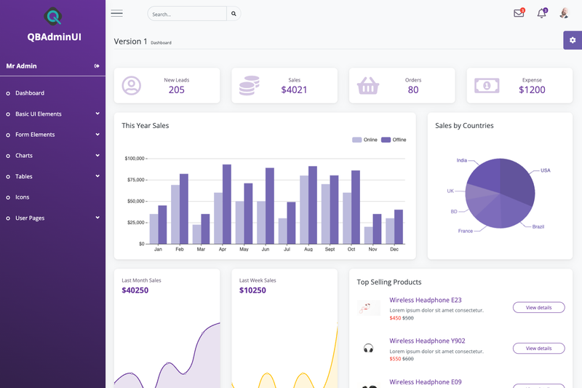Viewport: 582px width, 388px height.
Task: Open Wireless Headphone Y902 product link
Action: tap(427, 341)
